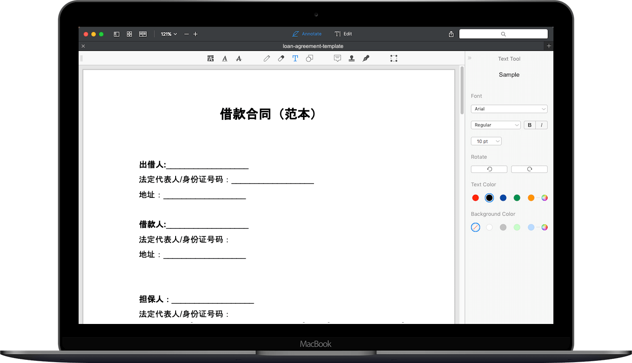Select the note comment tool
This screenshot has height=363, width=632.
(x=337, y=58)
